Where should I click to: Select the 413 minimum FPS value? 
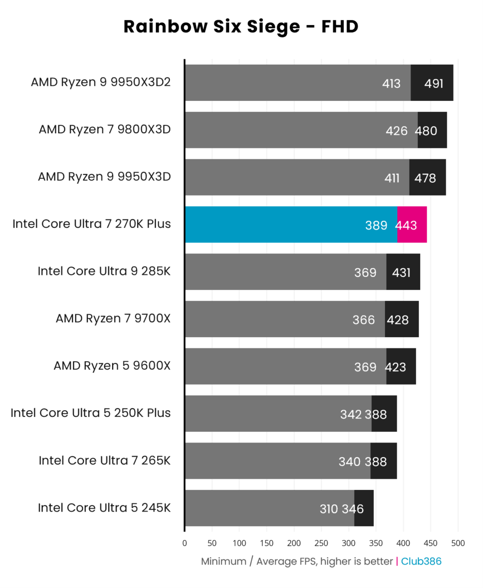click(391, 84)
